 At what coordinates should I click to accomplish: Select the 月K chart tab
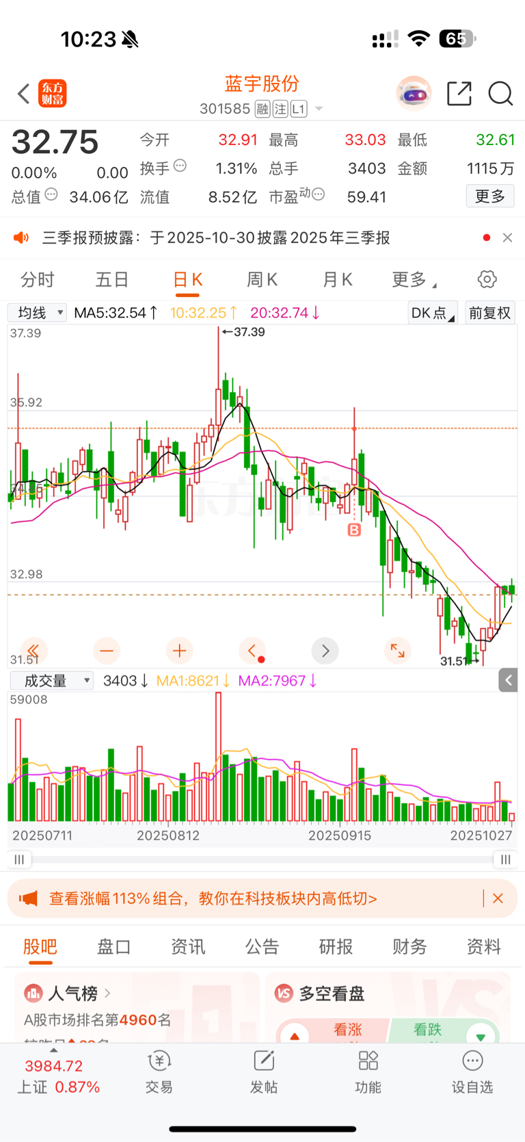pos(338,279)
